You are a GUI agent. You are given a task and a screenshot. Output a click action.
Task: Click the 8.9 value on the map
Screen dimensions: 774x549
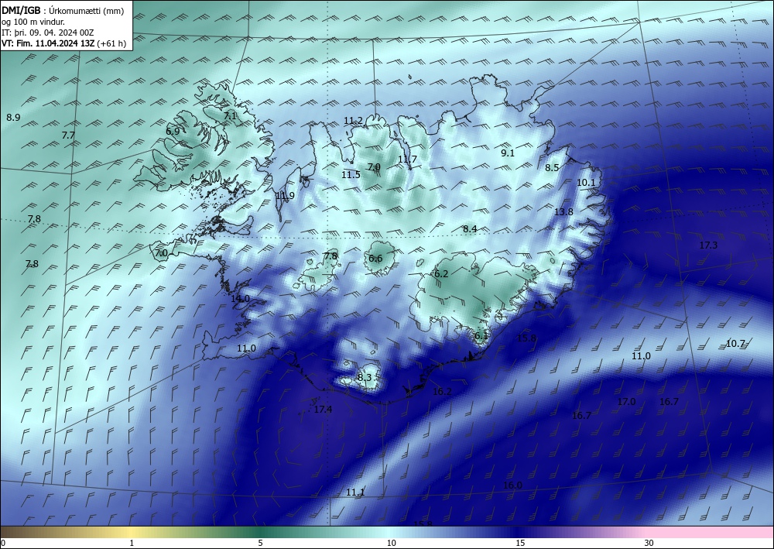point(13,118)
